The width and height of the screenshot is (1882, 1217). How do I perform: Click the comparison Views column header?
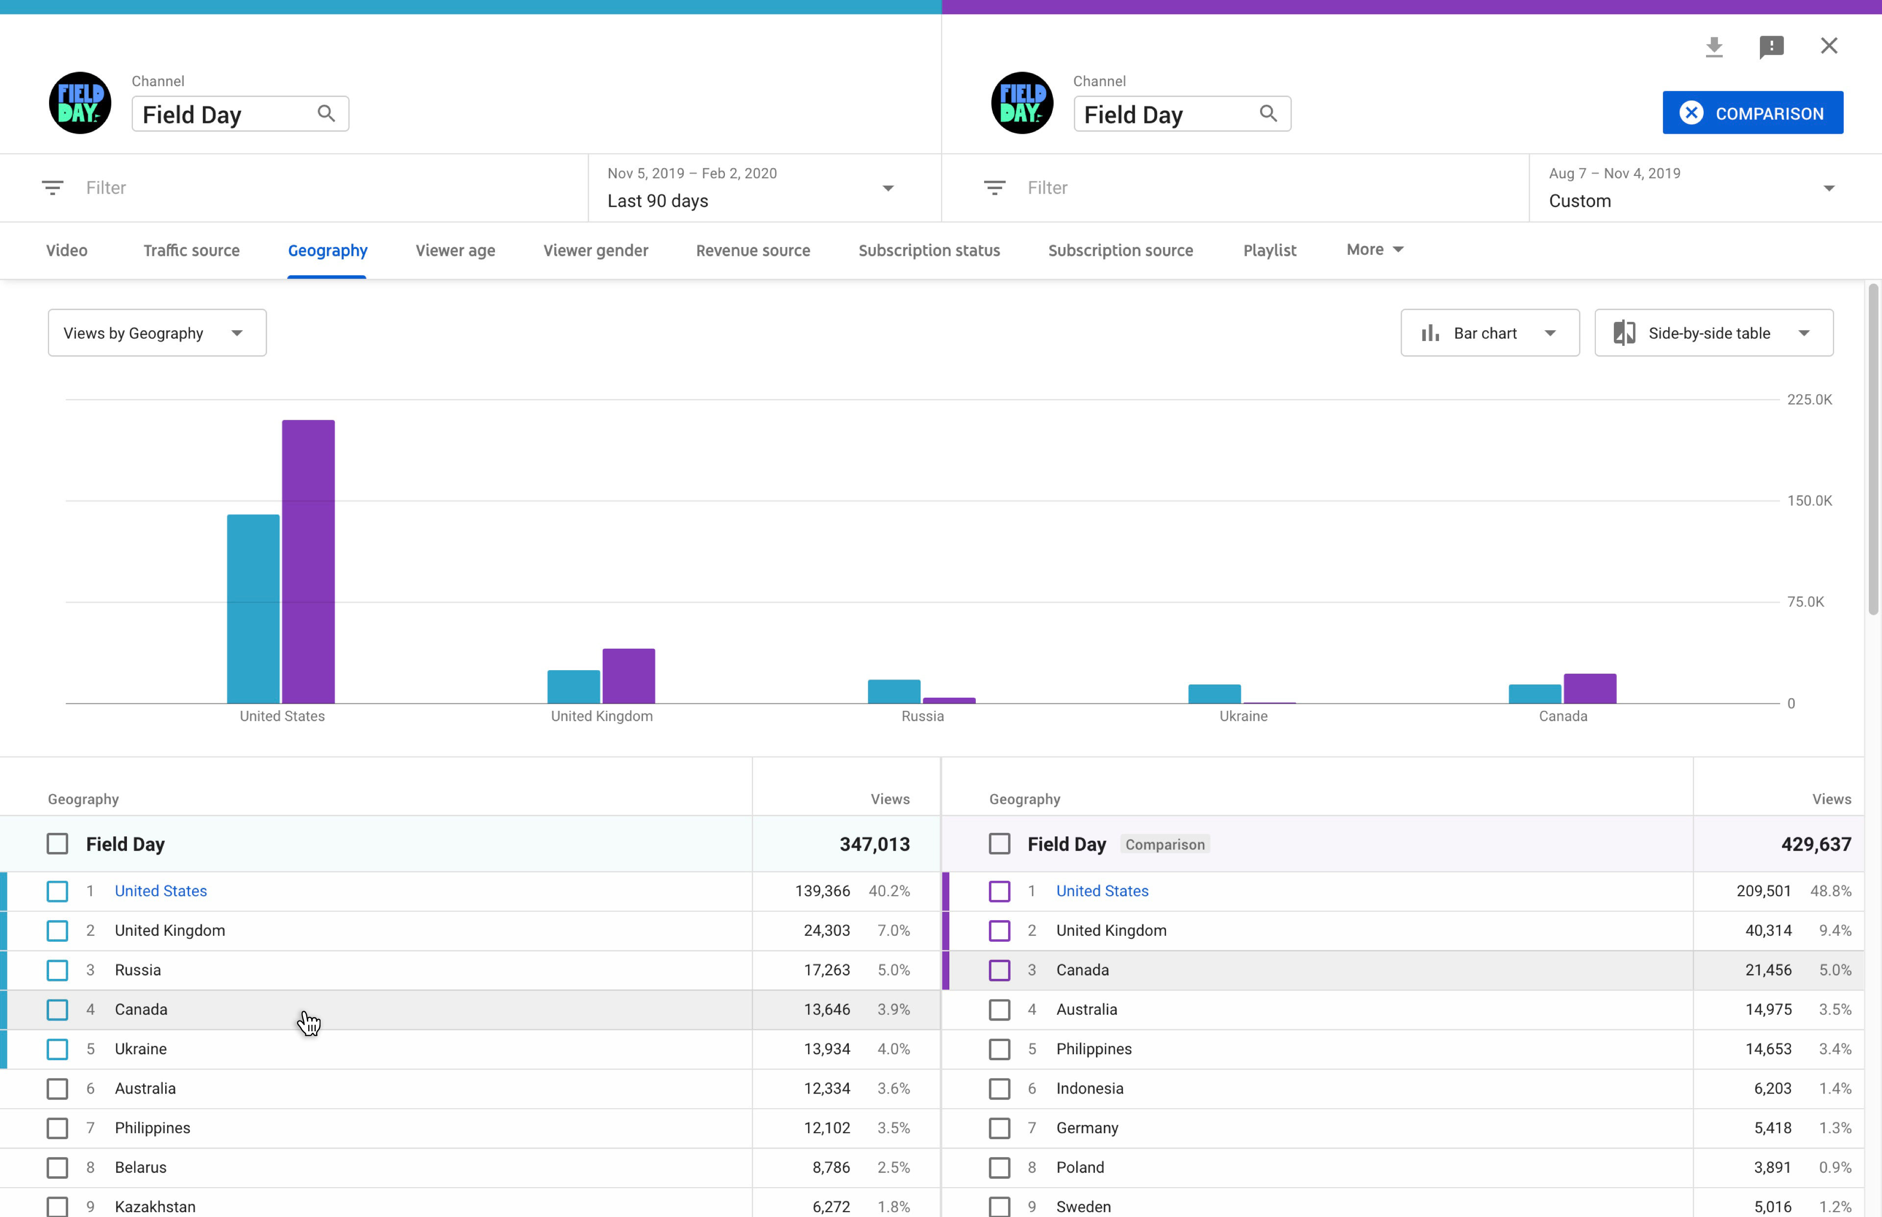tap(1832, 800)
